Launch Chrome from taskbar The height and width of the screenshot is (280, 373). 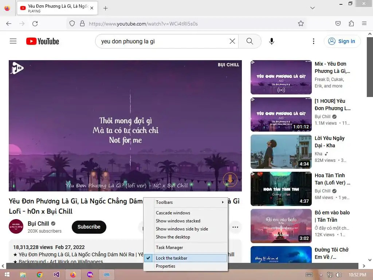[40, 275]
